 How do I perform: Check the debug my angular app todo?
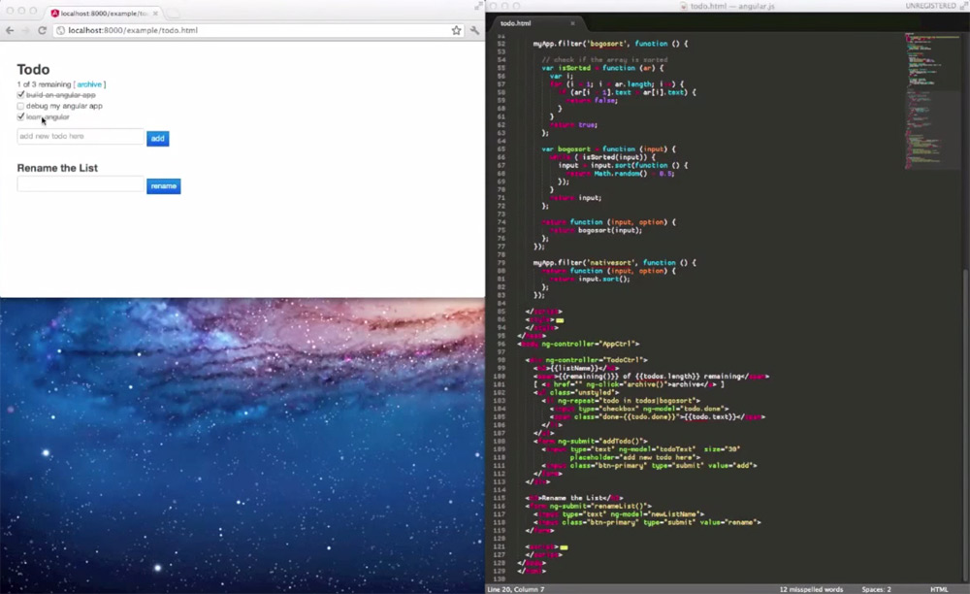20,106
